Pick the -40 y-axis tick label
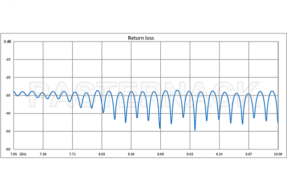Image resolution: width=287 pixels, height=191 pixels. tap(8, 113)
